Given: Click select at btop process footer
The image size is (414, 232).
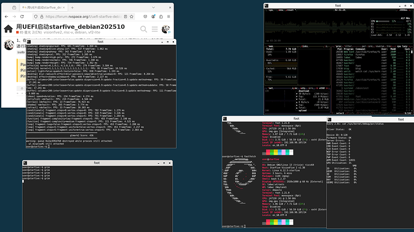Looking at the screenshot, I should pos(340,113).
